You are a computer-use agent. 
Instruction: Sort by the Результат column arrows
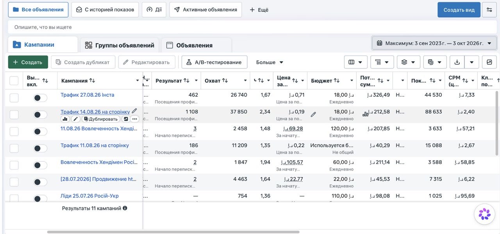click(186, 81)
